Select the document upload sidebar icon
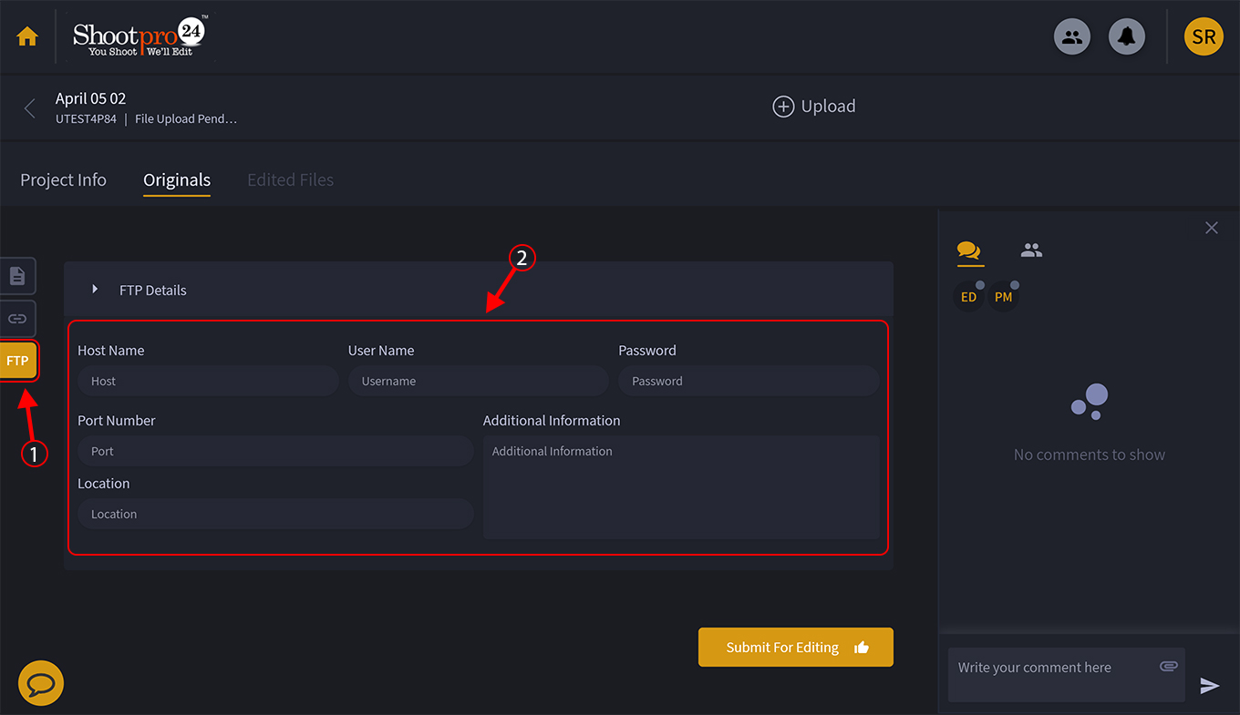The image size is (1240, 715). click(x=17, y=276)
